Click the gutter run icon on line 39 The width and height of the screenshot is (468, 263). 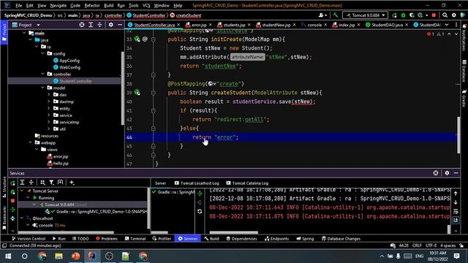point(137,93)
